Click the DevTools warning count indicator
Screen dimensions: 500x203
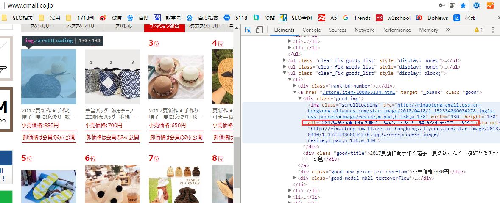(478, 30)
